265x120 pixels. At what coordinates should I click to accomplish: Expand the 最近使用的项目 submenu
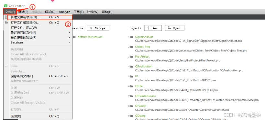pyautogui.click(x=69, y=37)
